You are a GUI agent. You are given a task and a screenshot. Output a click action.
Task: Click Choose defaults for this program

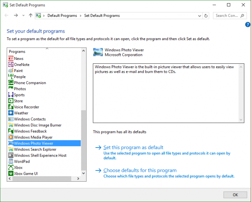[x=140, y=170]
